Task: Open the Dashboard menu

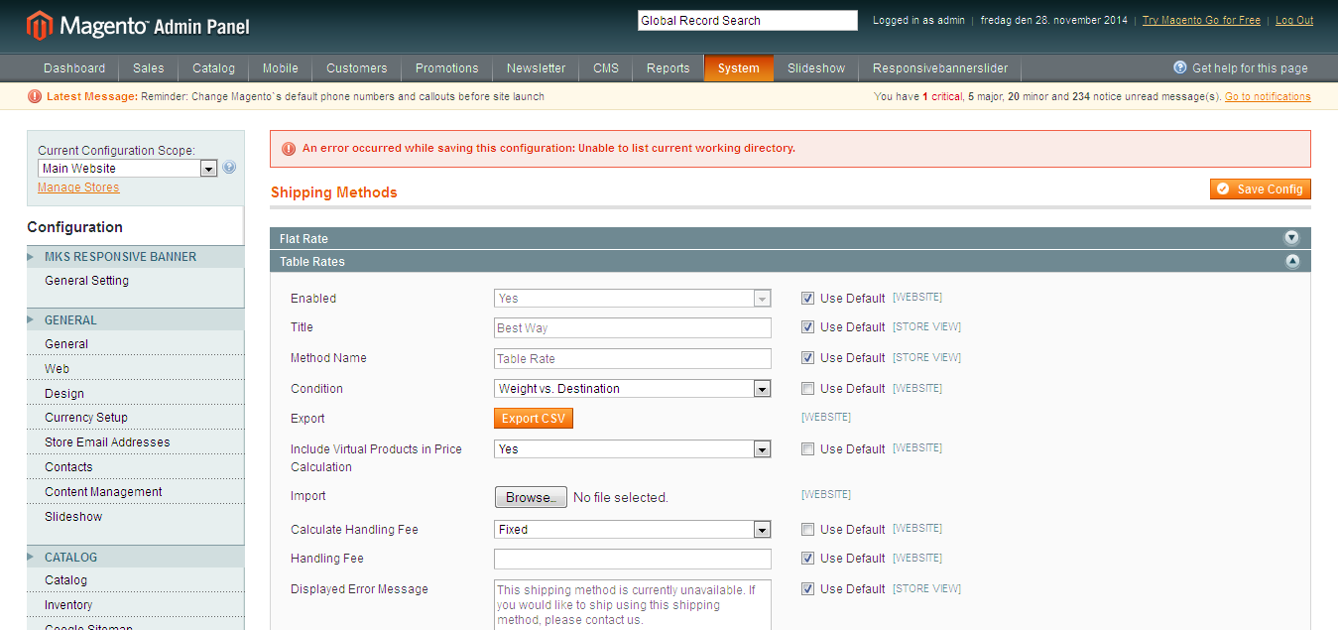Action: click(74, 68)
